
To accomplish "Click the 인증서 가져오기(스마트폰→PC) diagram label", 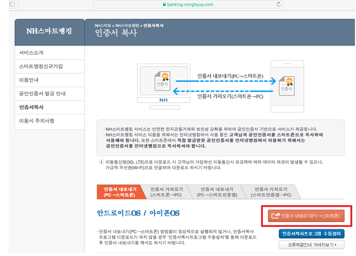I will pyautogui.click(x=230, y=96).
